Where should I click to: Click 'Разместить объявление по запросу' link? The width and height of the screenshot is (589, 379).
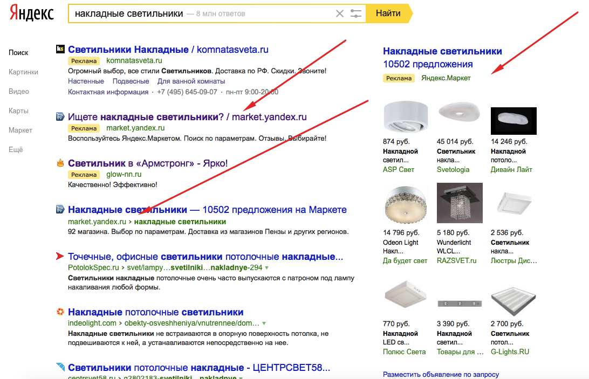coord(441,375)
